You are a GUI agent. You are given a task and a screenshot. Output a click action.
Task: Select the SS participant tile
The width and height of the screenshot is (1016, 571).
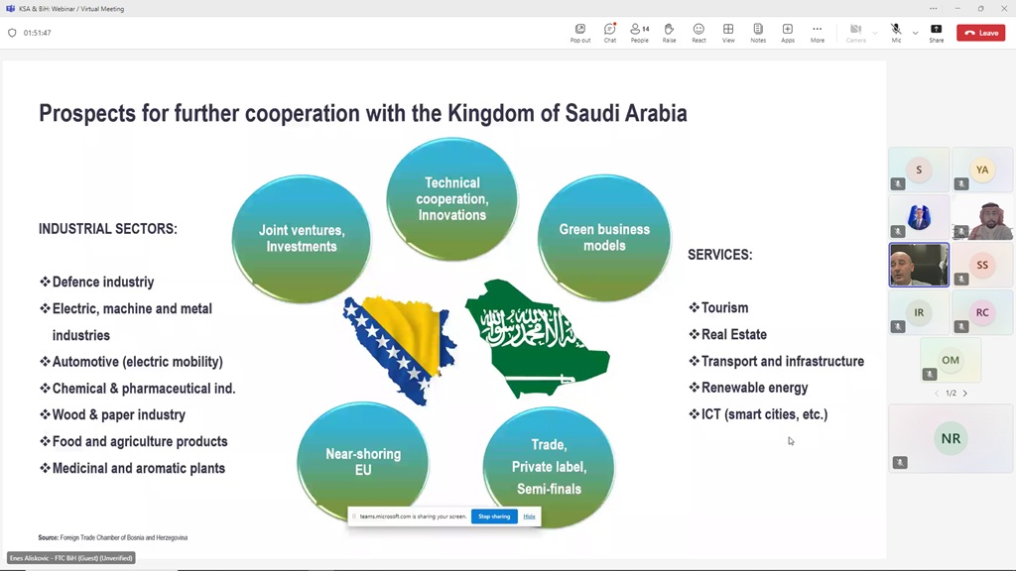point(981,265)
